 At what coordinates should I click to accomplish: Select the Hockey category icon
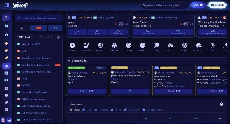pyautogui.click(x=86, y=47)
